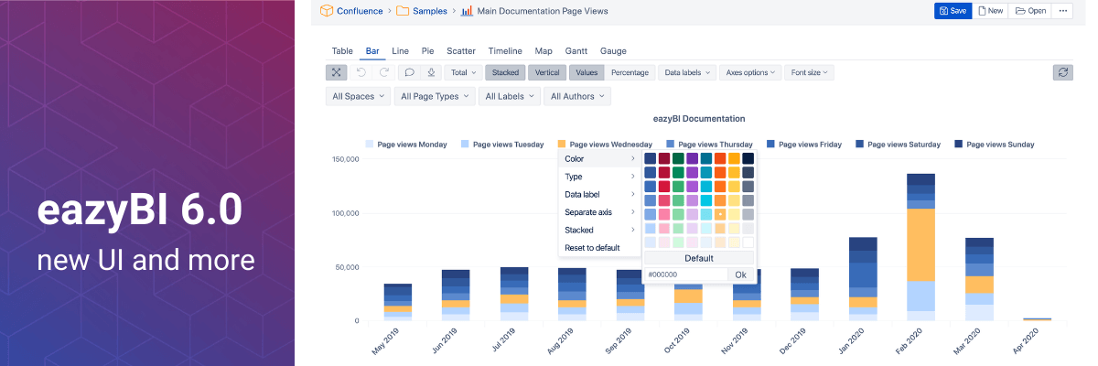Select the Values display mode
The image size is (1098, 366).
tap(587, 72)
